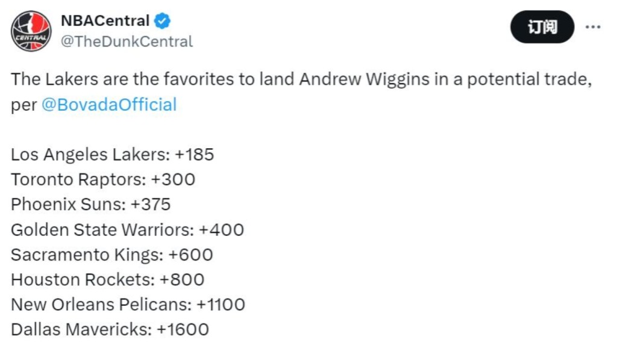The height and width of the screenshot is (345, 617).
Task: Open the three-dot more options menu
Action: [593, 27]
